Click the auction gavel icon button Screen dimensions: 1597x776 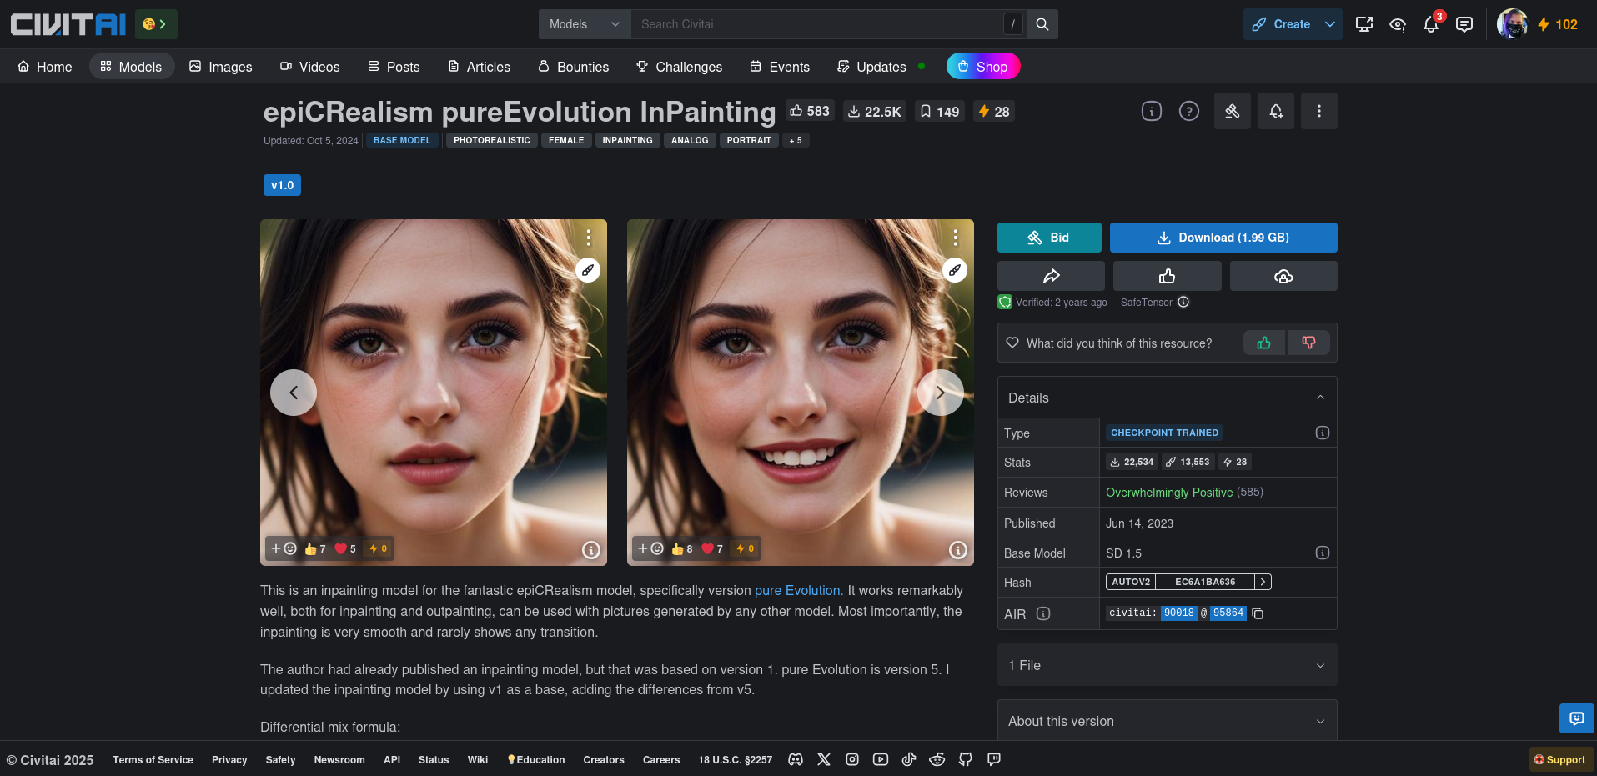(1233, 111)
